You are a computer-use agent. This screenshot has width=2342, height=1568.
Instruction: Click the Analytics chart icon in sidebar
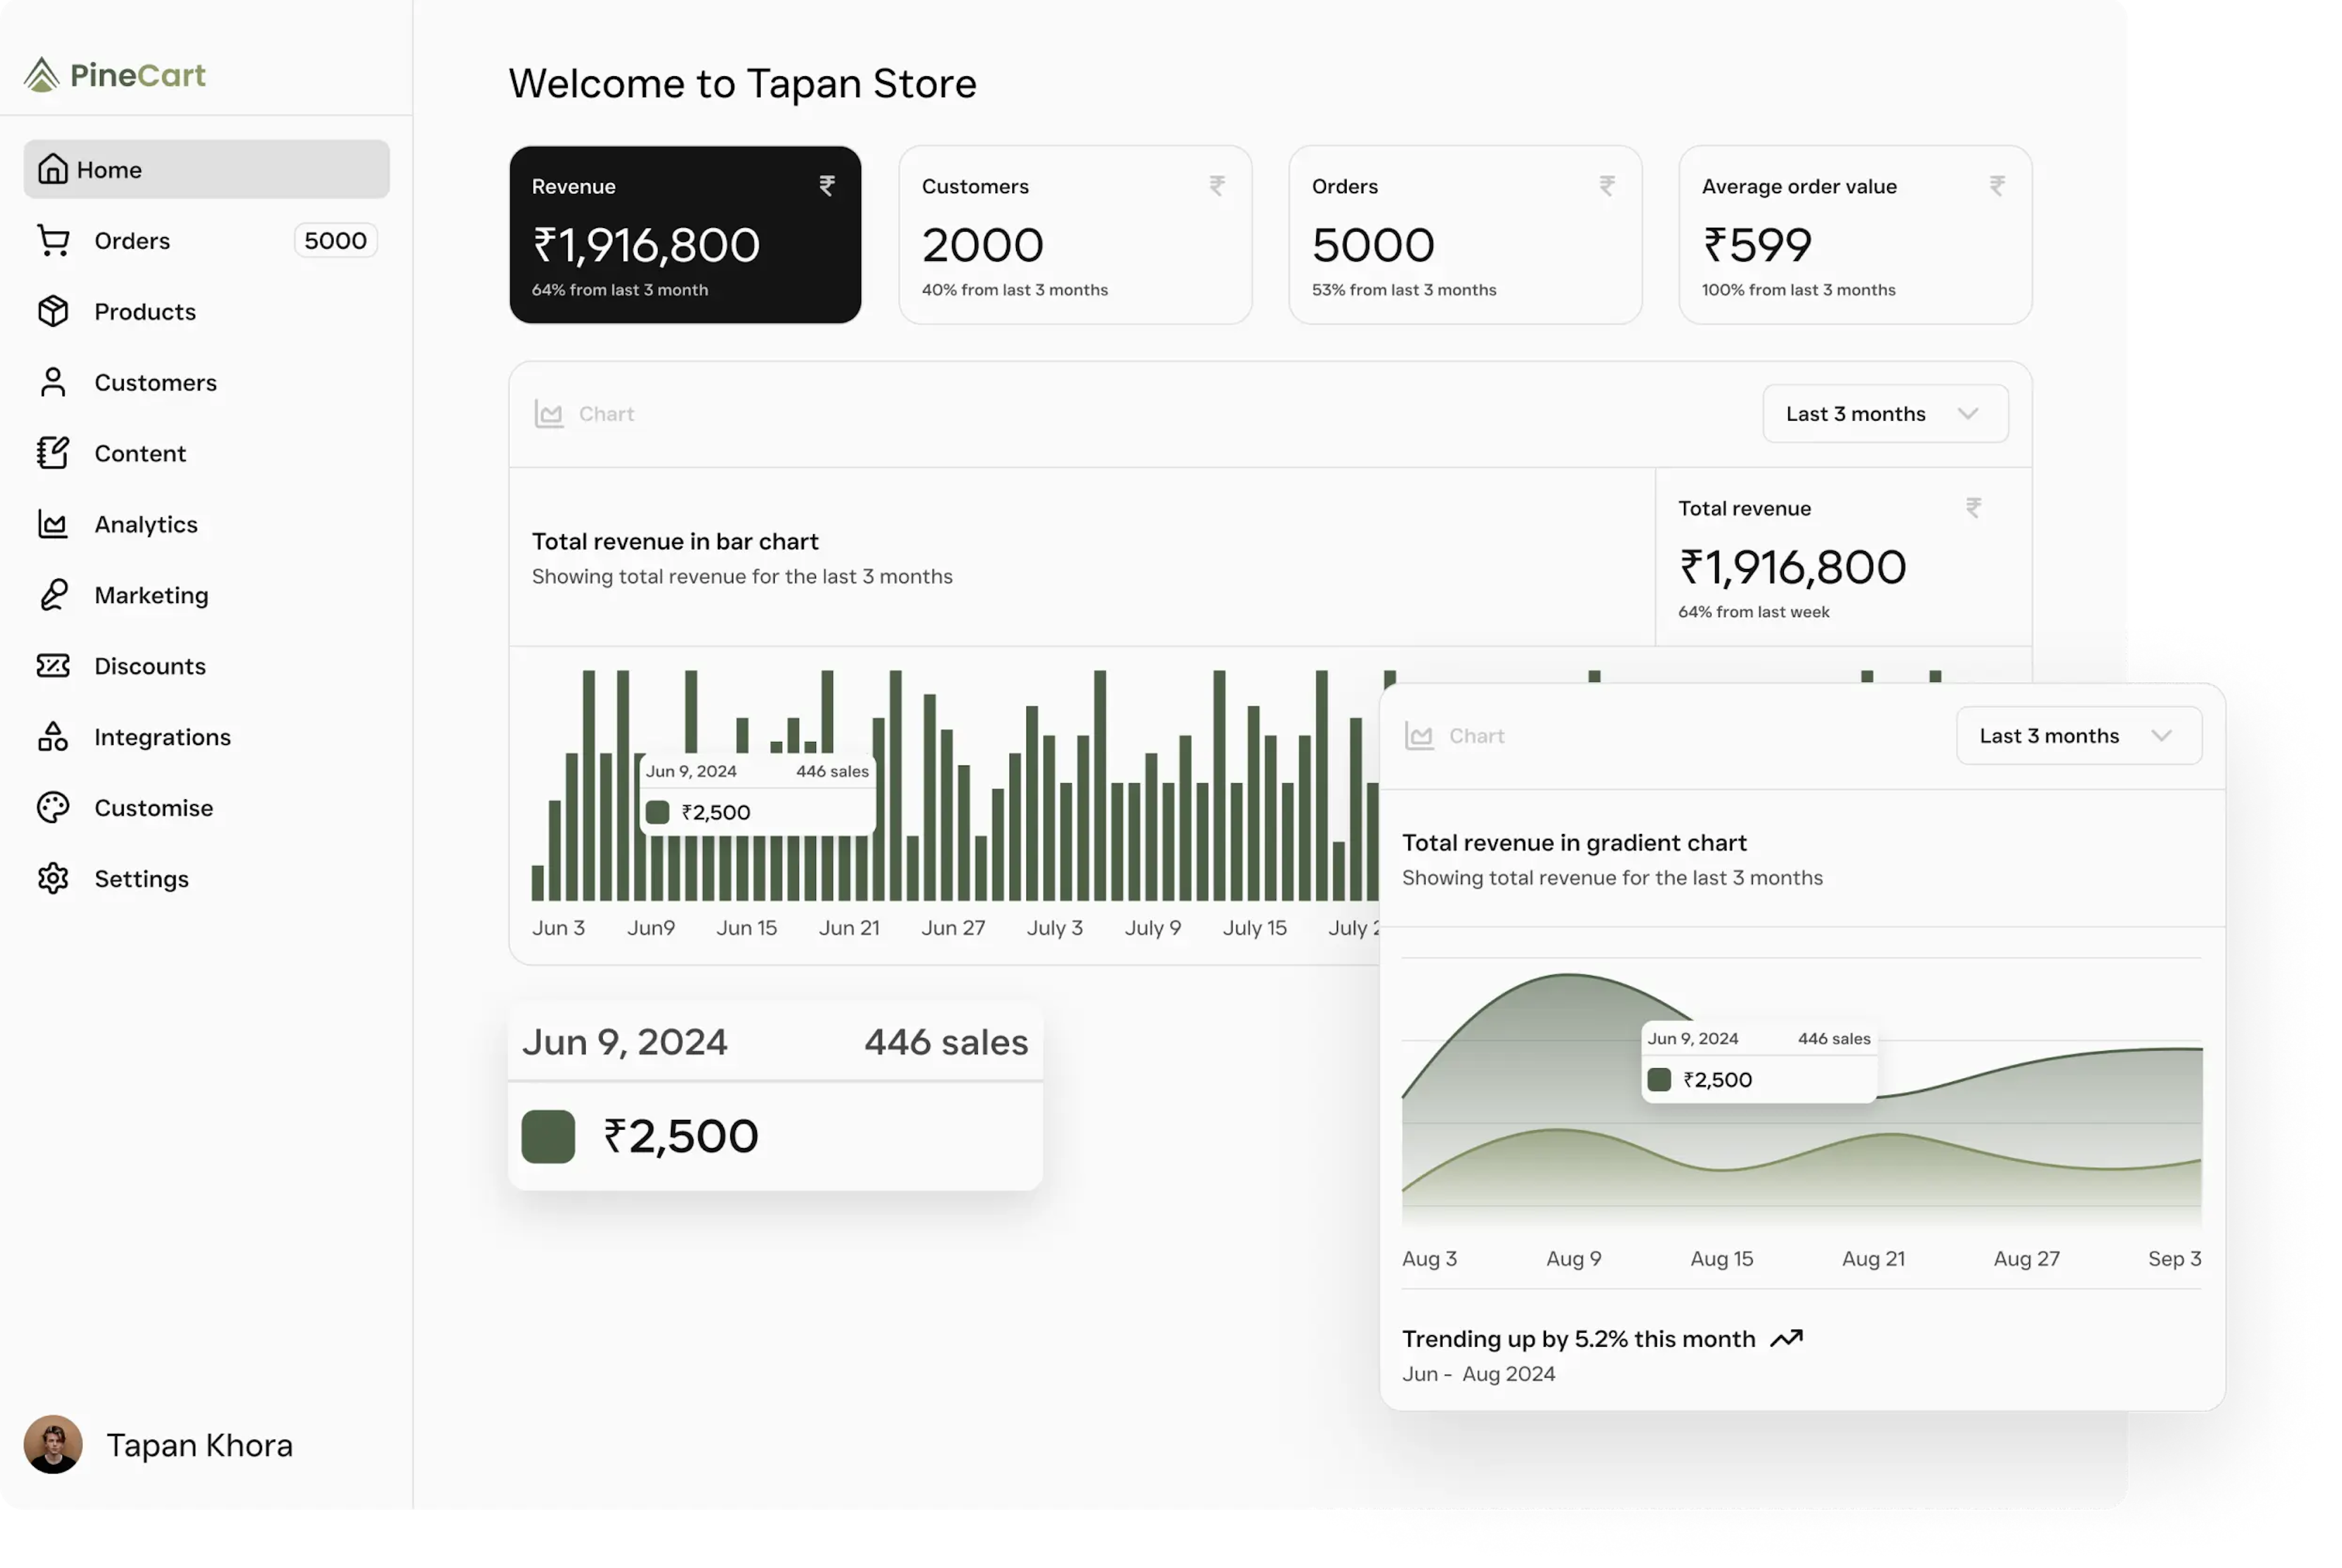click(x=53, y=524)
